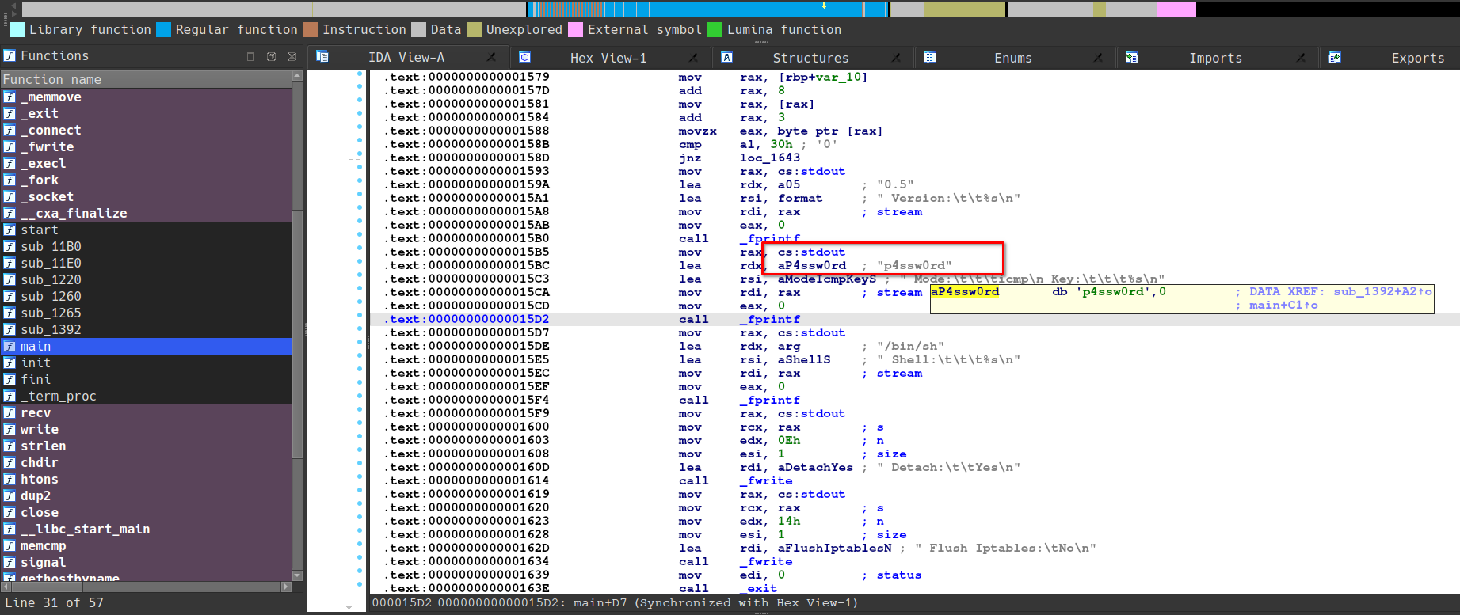Click the main+C1 cross-reference
The width and height of the screenshot is (1460, 615).
pyautogui.click(x=1280, y=305)
